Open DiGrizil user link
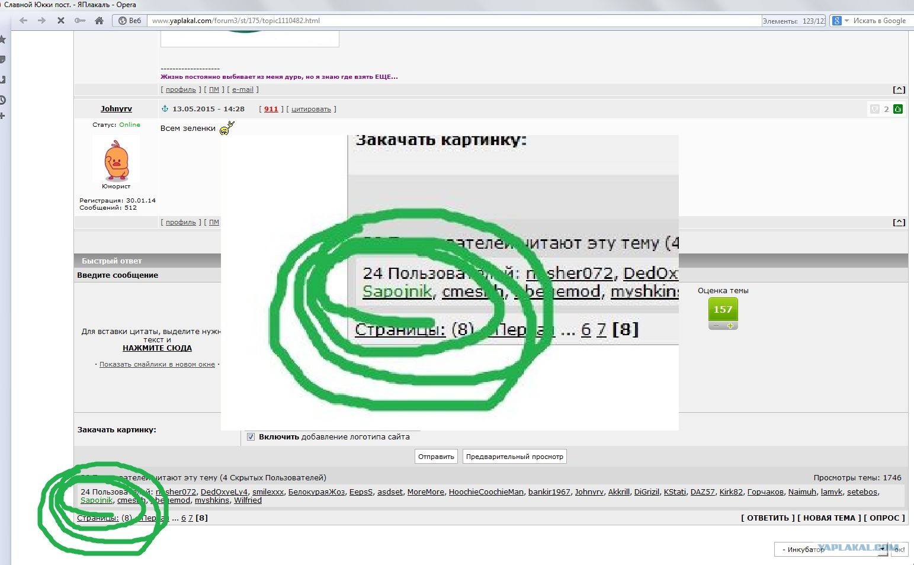The height and width of the screenshot is (565, 914). pos(647,492)
